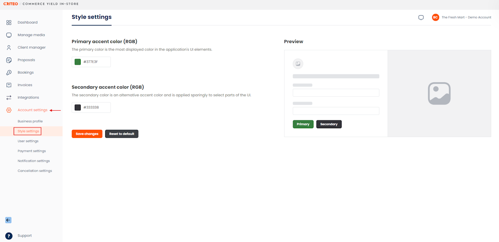Click the primary green color swatch
This screenshot has height=242, width=499.
tap(78, 62)
